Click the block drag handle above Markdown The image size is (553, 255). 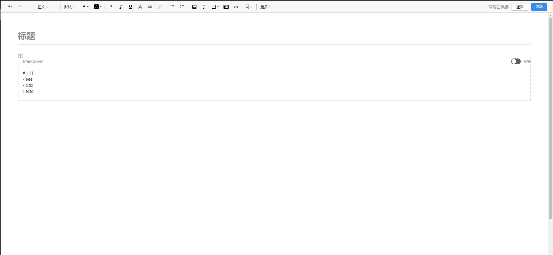pos(20,56)
